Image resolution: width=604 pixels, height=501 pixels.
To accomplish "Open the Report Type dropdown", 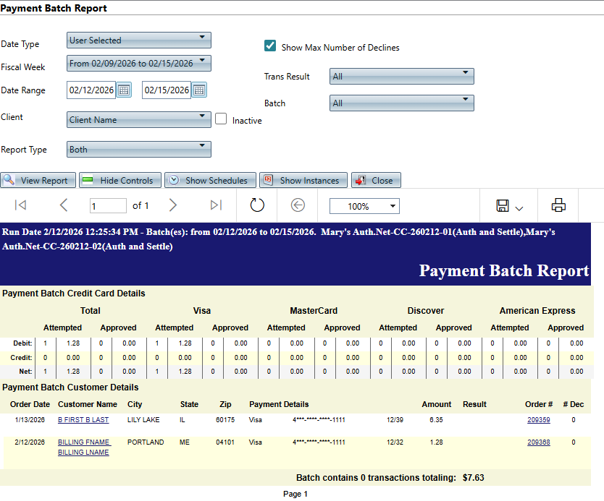I will click(138, 150).
